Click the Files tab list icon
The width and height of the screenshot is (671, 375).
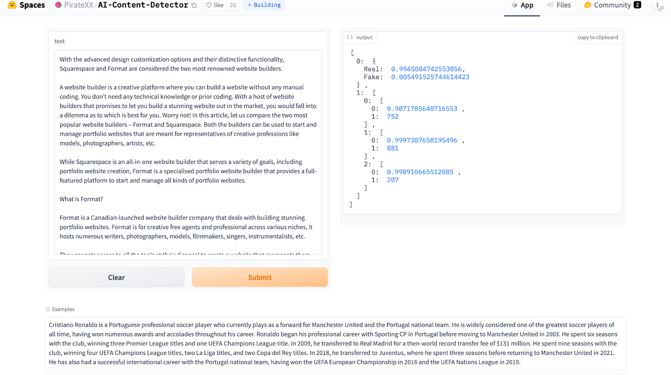coord(550,5)
